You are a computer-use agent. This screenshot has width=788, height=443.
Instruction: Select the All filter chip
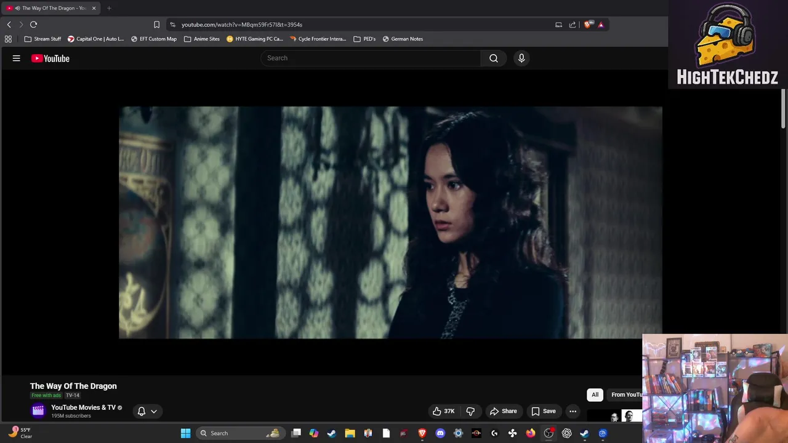pyautogui.click(x=595, y=394)
